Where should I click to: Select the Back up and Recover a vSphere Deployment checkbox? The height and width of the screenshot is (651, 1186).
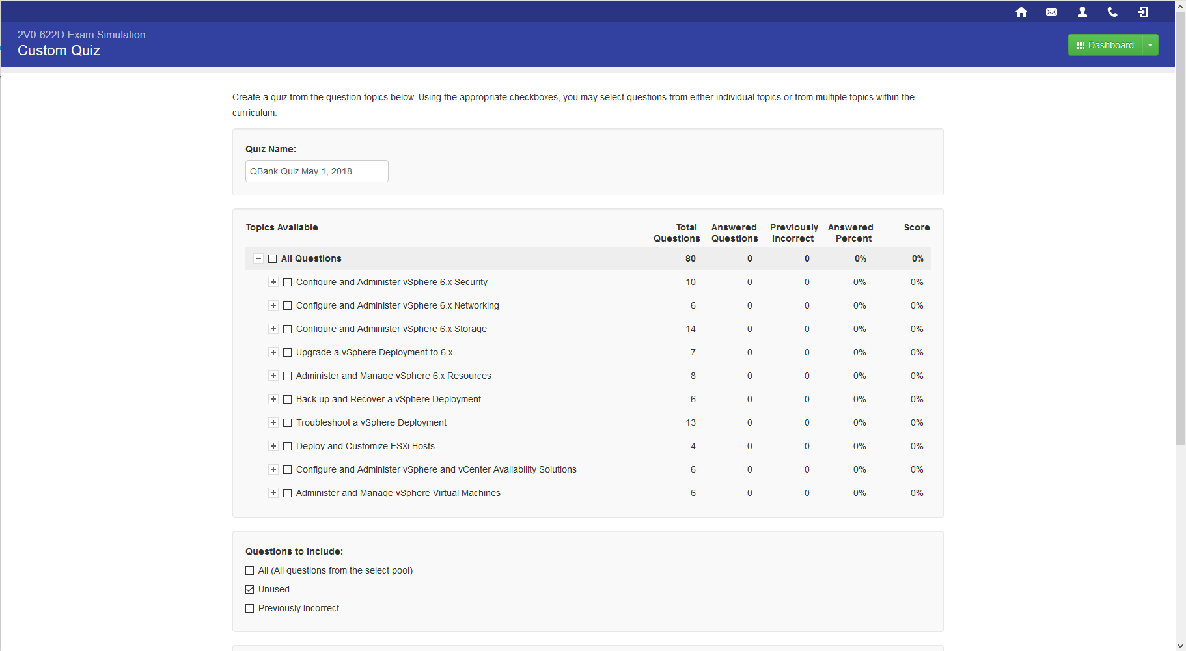click(x=288, y=399)
